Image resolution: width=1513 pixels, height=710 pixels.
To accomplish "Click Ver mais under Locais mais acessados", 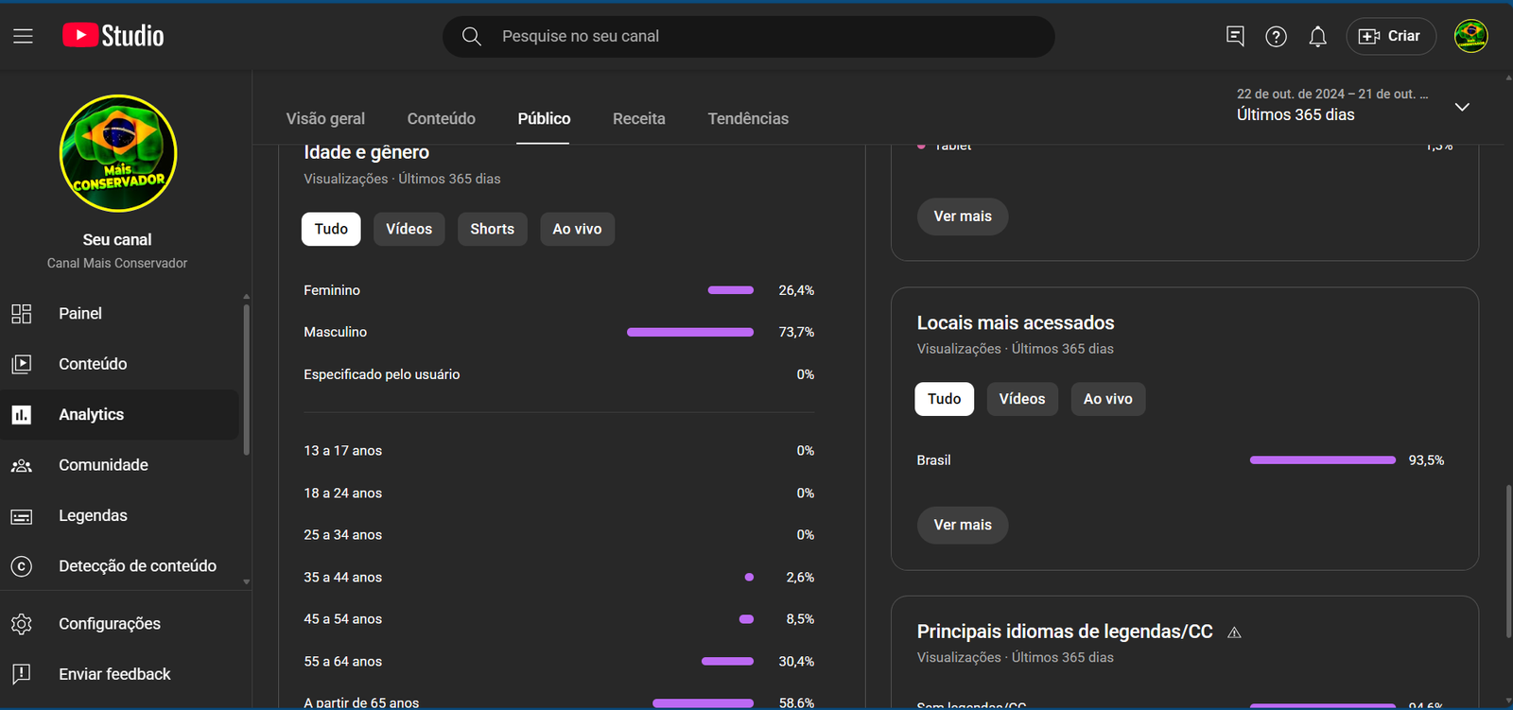I will click(x=962, y=525).
